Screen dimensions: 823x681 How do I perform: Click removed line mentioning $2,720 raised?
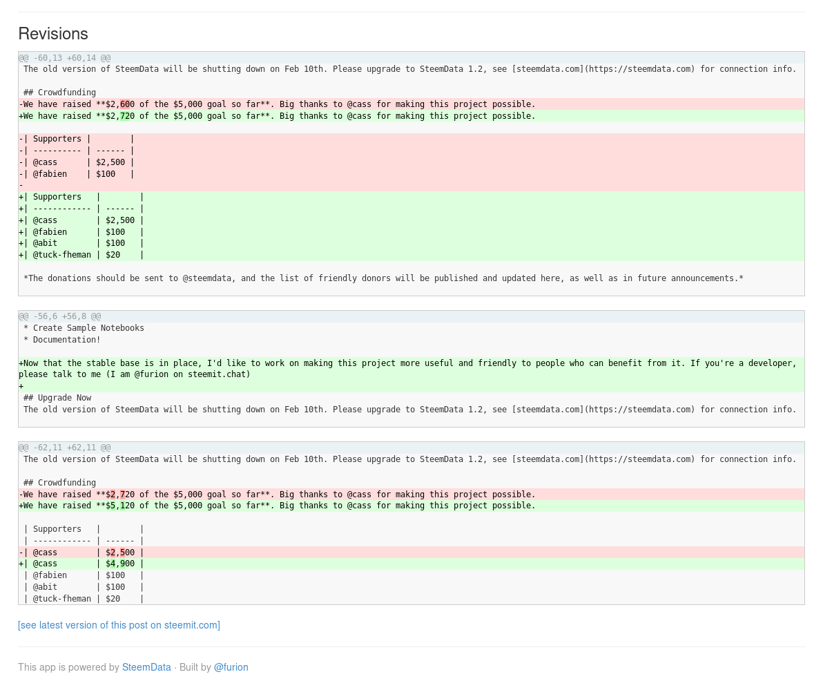pyautogui.click(x=411, y=494)
